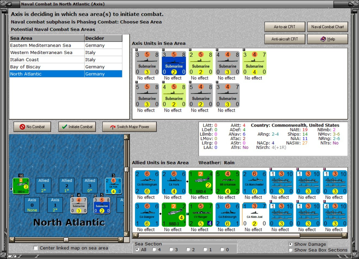Click the Allied Units scrollbar right arrow
Viewport: 359px width, 259px height.
(x=345, y=235)
